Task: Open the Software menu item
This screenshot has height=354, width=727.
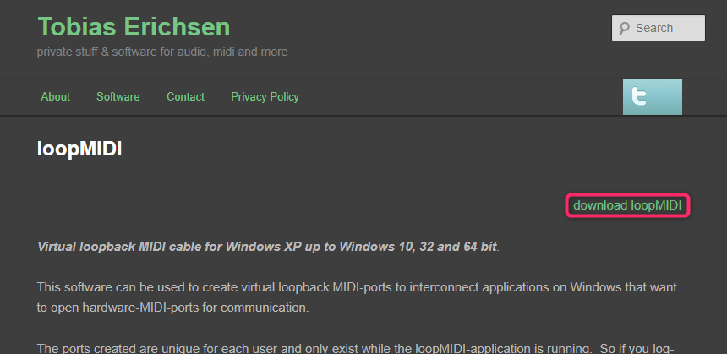Action: pyautogui.click(x=118, y=97)
